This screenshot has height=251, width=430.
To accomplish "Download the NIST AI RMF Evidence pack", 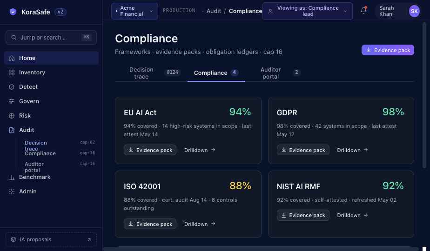I will click(303, 215).
